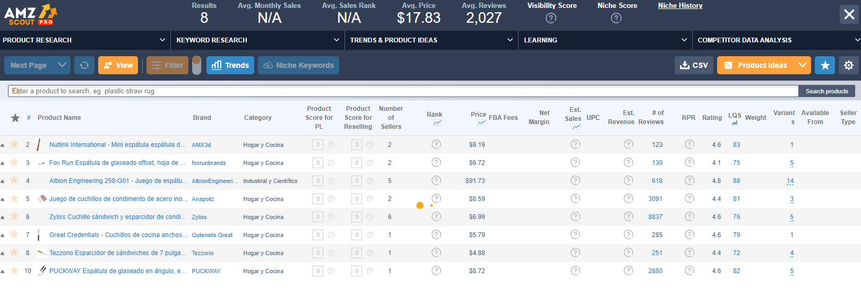The width and height of the screenshot is (861, 288).
Task: Click the Product Ideas button
Action: (x=756, y=65)
